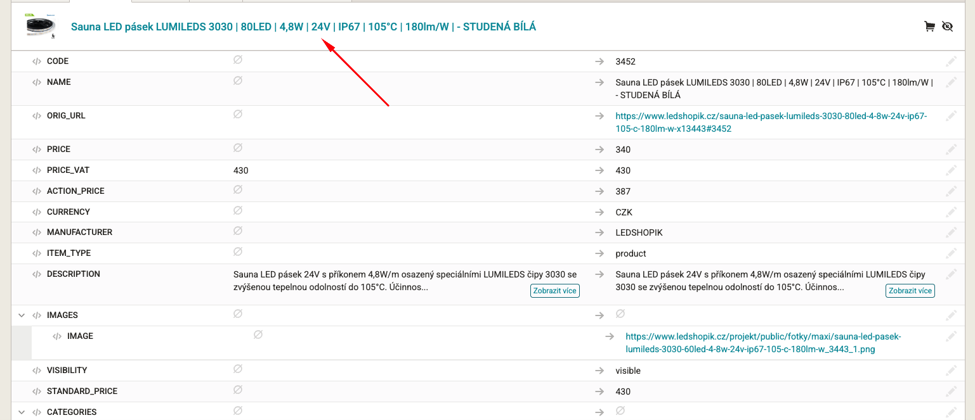975x420 pixels.
Task: Click the MANUFACTURER value LEDSHOPIK
Action: 639,232
